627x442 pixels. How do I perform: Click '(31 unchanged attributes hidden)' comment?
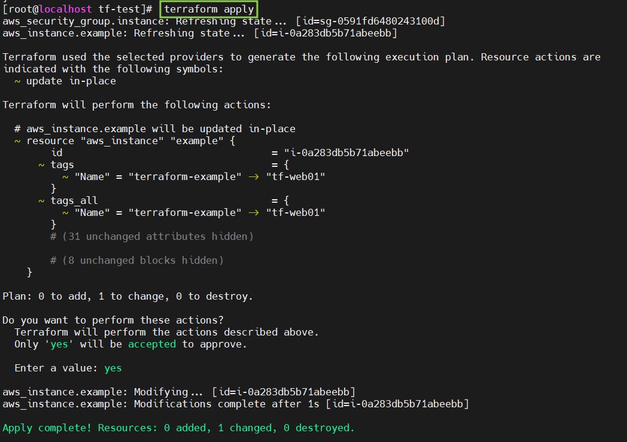pyautogui.click(x=152, y=237)
